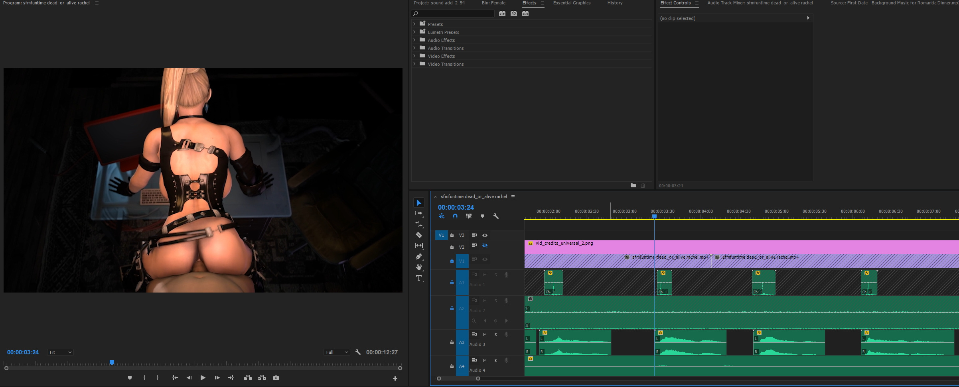
Task: Go to Out point
Action: (231, 378)
